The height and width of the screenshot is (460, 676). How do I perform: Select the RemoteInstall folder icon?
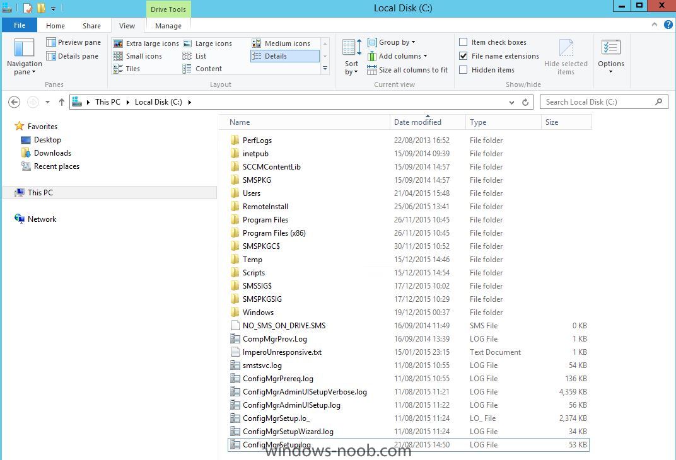point(235,206)
